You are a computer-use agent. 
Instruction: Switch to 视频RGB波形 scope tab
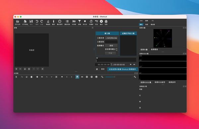tap(160, 82)
